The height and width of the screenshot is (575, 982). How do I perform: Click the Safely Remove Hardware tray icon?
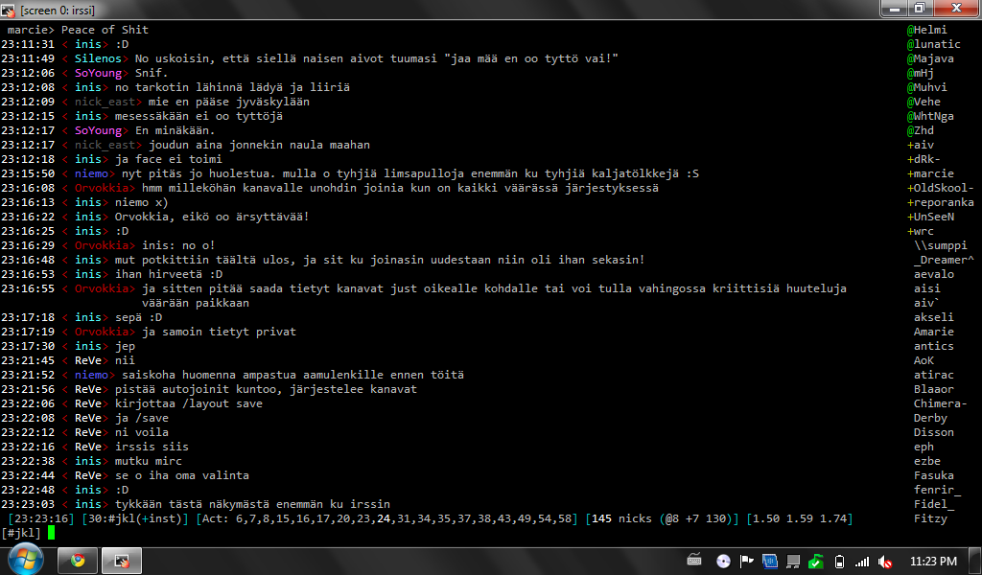[x=816, y=562]
